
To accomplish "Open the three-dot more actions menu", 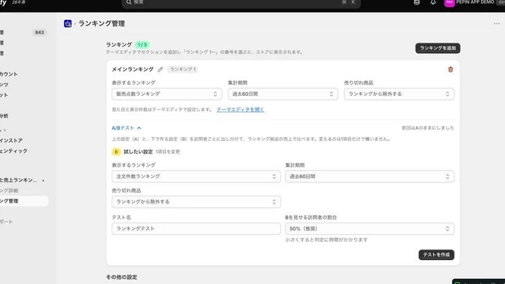I will coord(497,23).
